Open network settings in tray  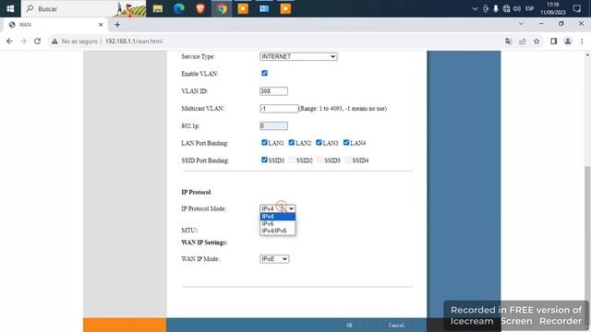(x=507, y=8)
